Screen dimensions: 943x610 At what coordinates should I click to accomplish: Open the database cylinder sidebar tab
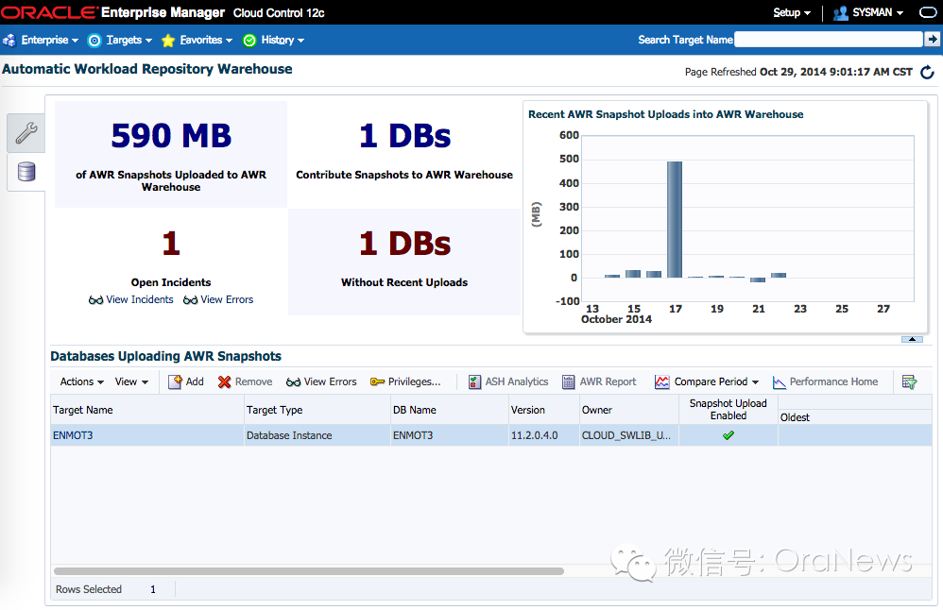(26, 172)
